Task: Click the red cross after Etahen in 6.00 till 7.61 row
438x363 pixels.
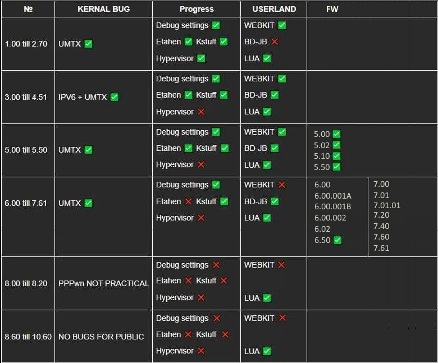Action: point(189,201)
